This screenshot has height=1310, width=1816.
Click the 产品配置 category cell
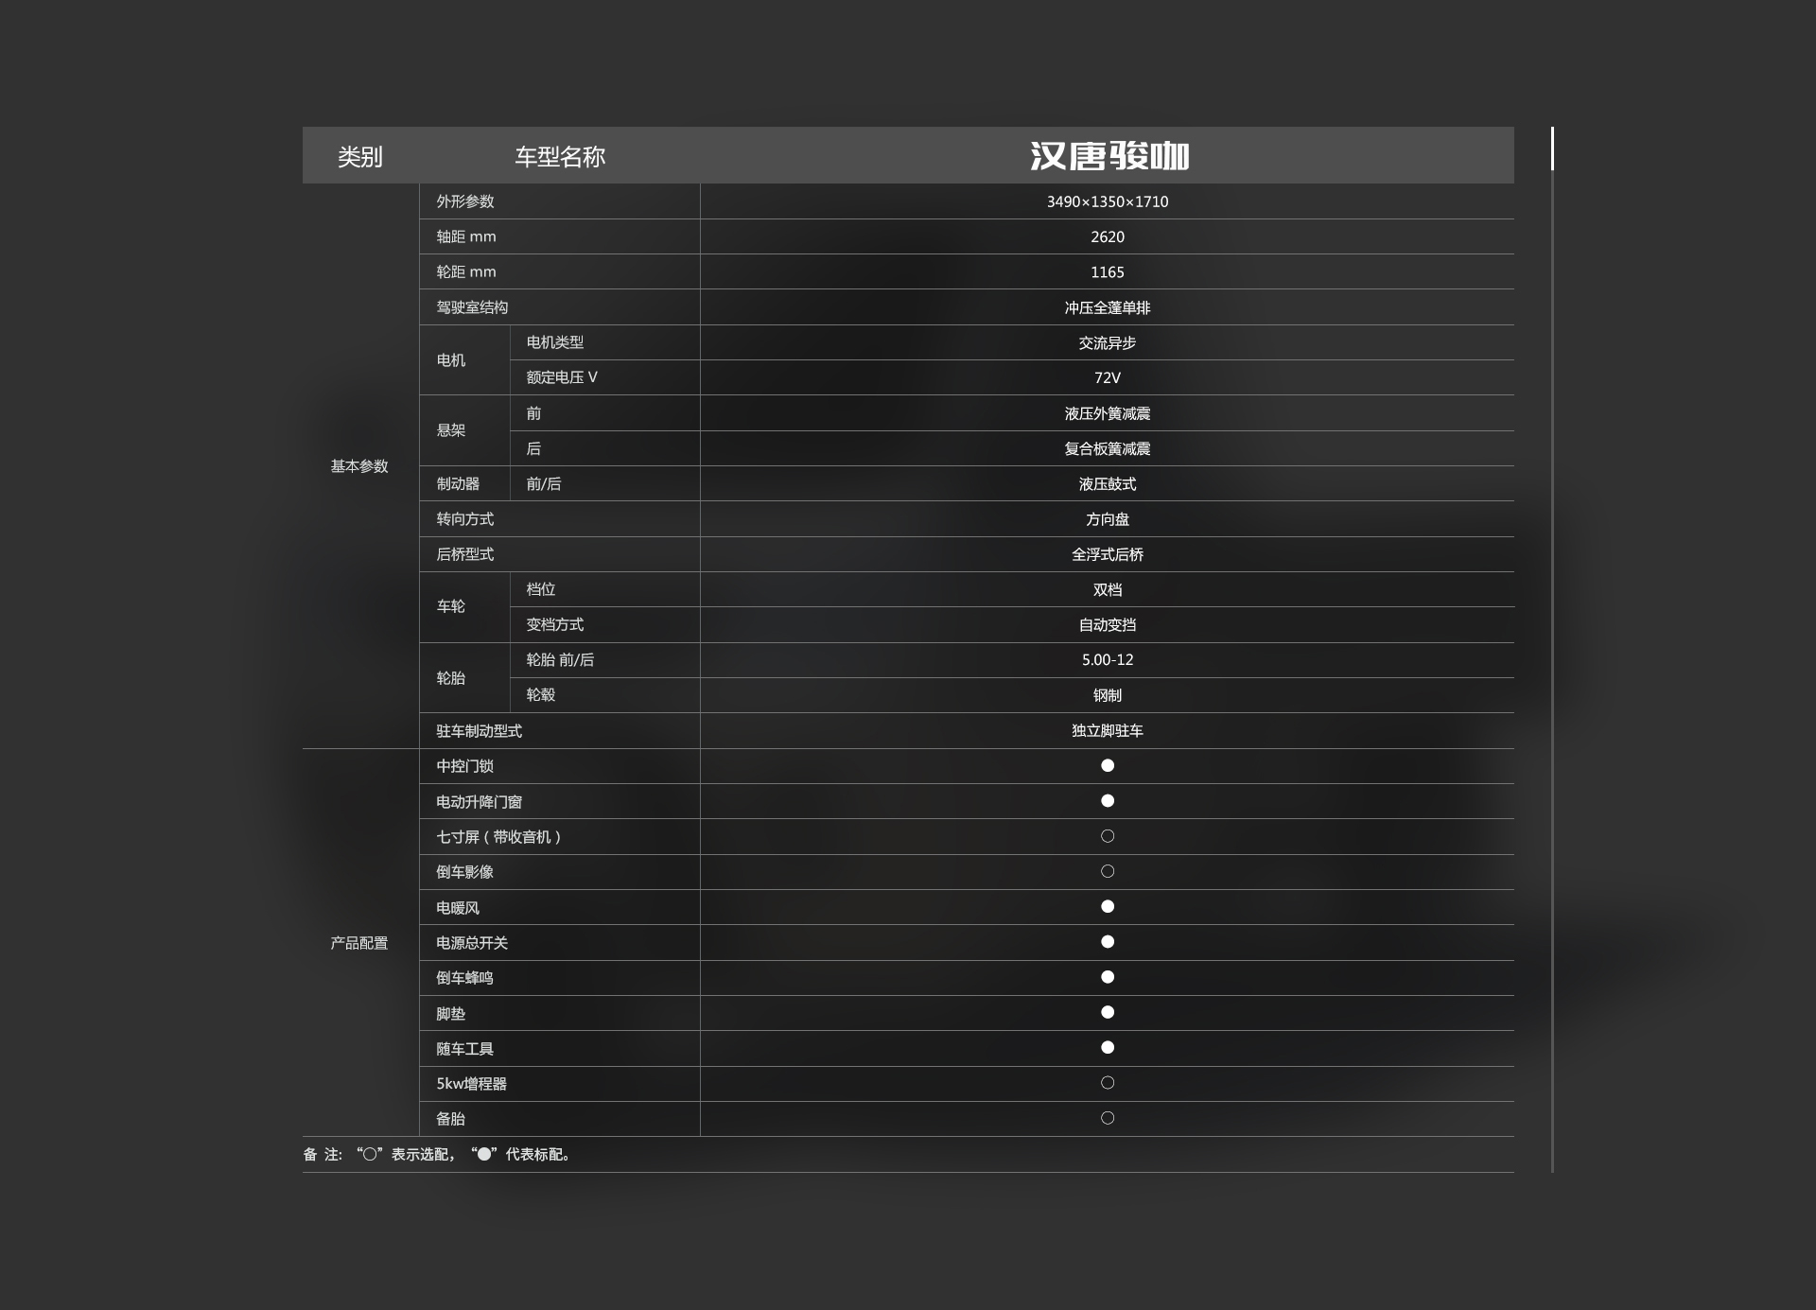point(359,943)
